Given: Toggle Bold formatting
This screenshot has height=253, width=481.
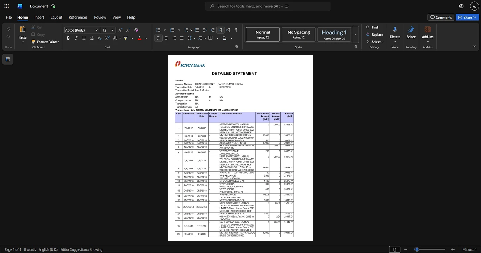Looking at the screenshot, I should [68, 38].
